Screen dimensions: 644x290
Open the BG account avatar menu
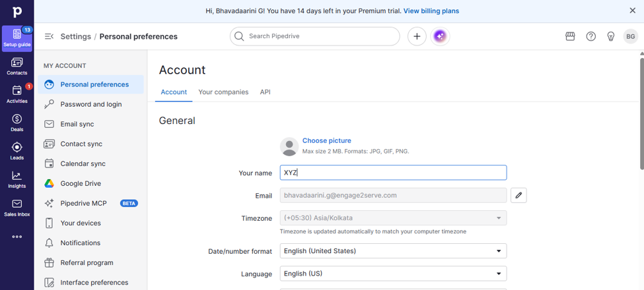click(x=630, y=36)
